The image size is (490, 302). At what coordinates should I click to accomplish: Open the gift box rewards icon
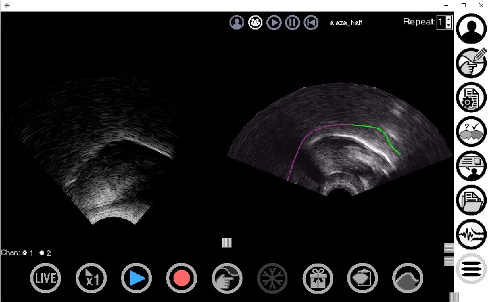click(x=318, y=278)
